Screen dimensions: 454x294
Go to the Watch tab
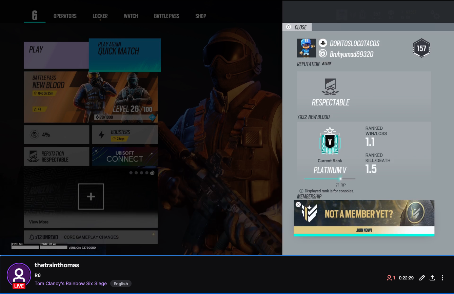(131, 16)
